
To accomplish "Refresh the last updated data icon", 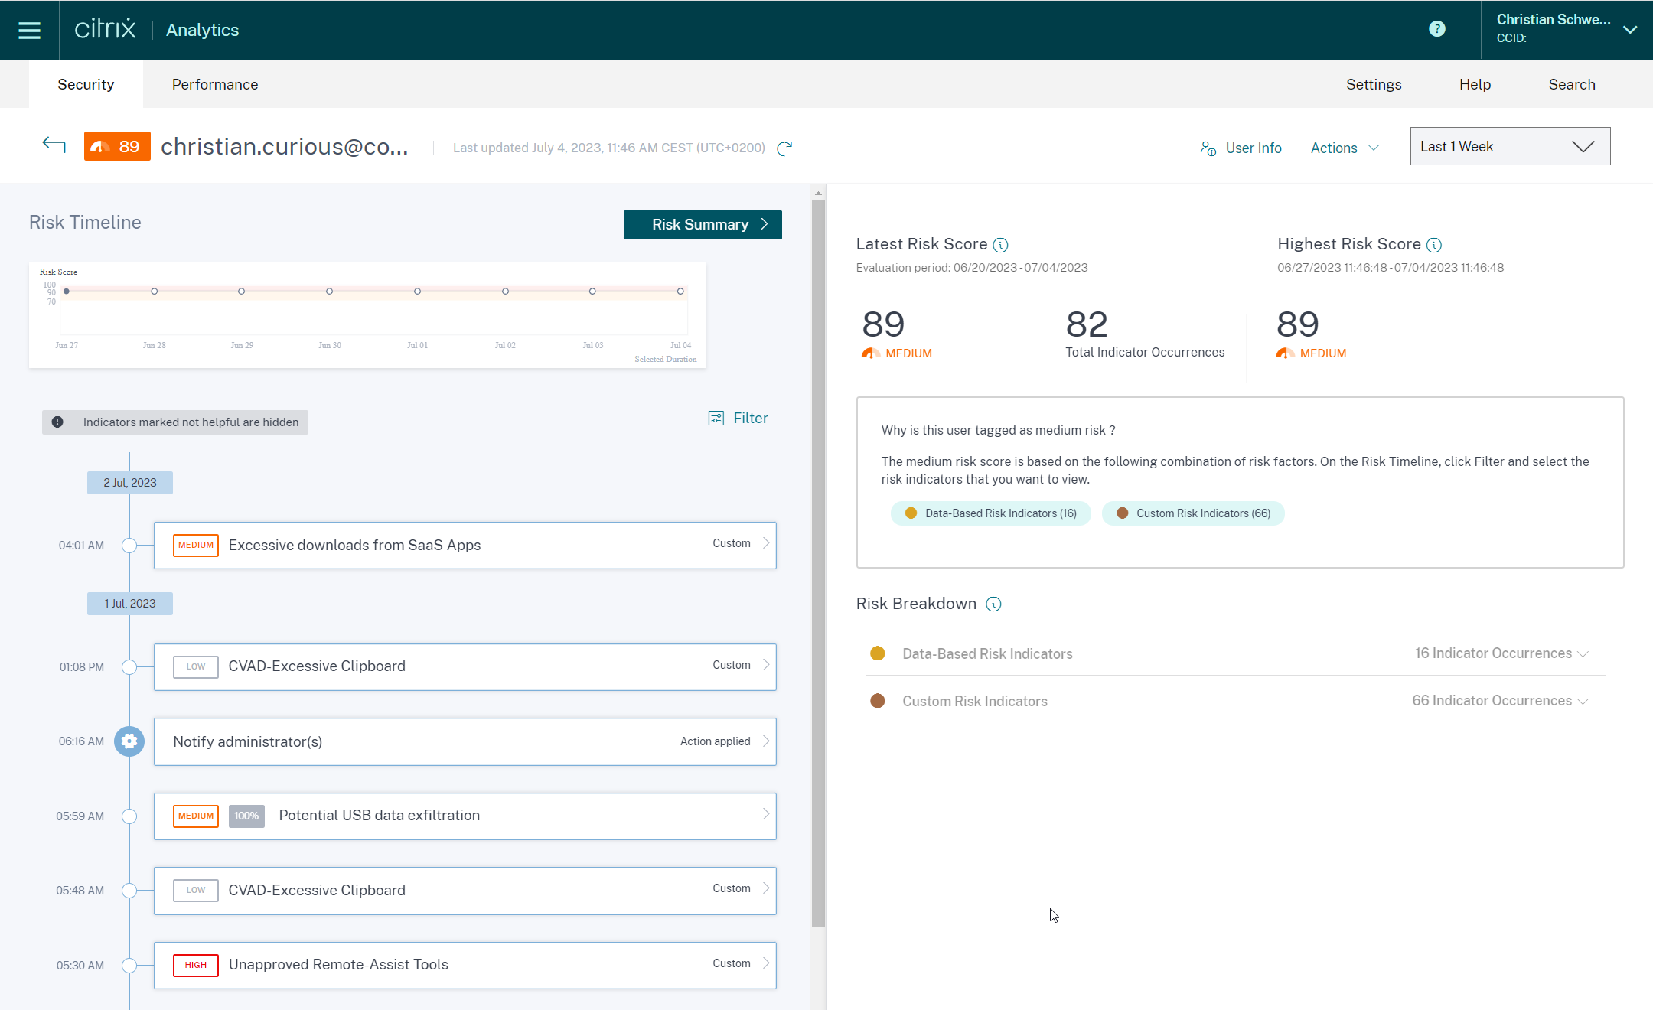I will coord(784,148).
